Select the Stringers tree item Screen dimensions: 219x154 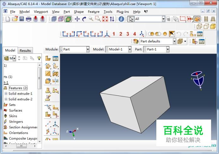click(x=16, y=122)
